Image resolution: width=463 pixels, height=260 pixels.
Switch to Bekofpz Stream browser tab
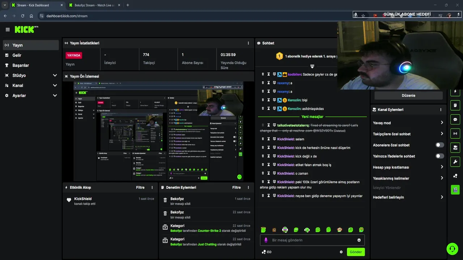pos(94,5)
